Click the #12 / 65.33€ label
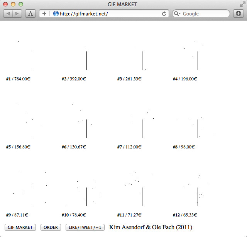247x237 pixels. coord(185,215)
